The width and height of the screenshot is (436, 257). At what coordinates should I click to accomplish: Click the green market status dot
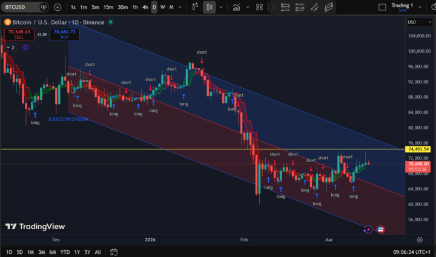coord(111,22)
